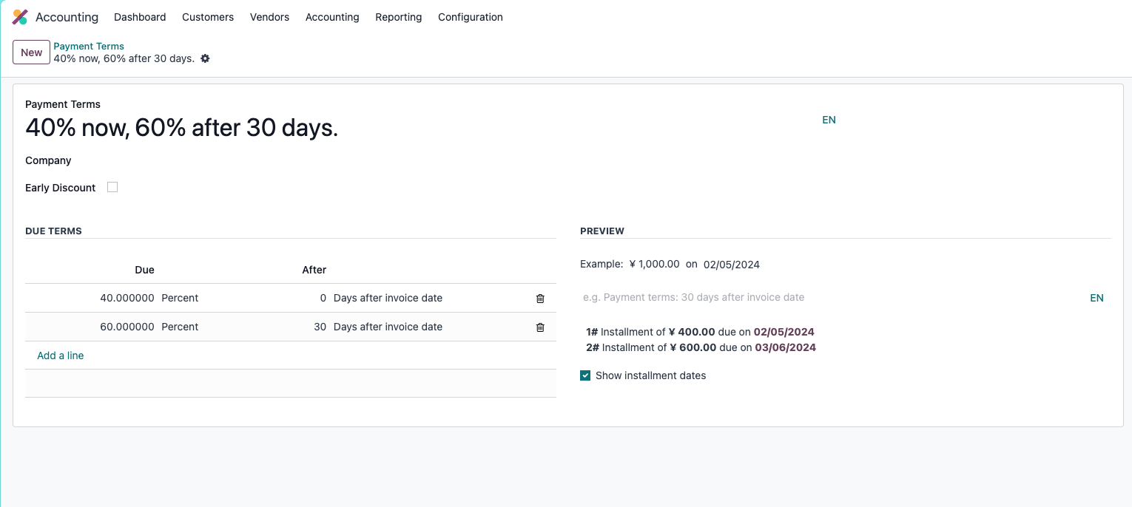1132x507 pixels.
Task: Delete the 40.000000 Percent due term line
Action: [540, 299]
